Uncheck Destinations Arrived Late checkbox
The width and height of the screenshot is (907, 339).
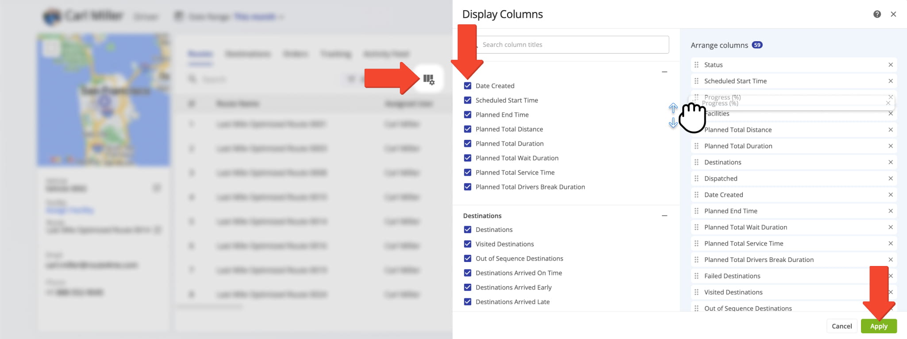[x=468, y=302]
